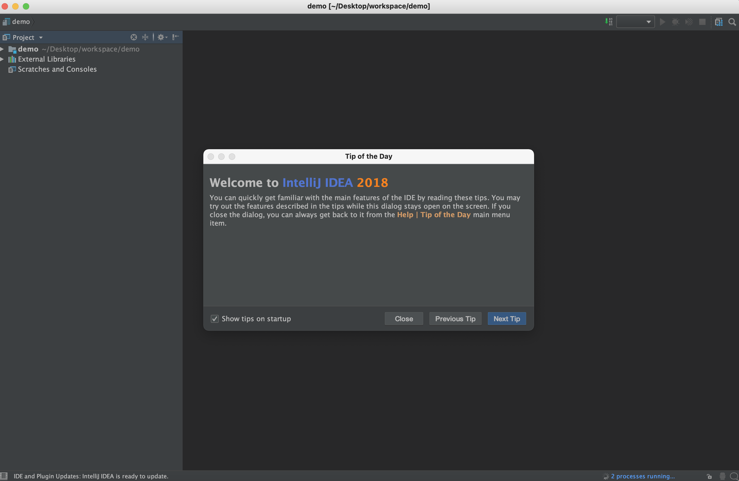
Task: Click the Search Everywhere magnifier icon
Action: (x=732, y=22)
